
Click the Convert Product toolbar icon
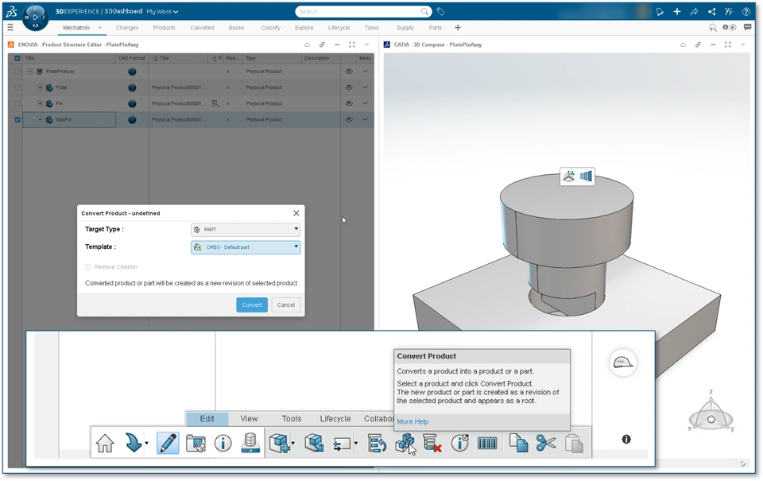coord(405,443)
